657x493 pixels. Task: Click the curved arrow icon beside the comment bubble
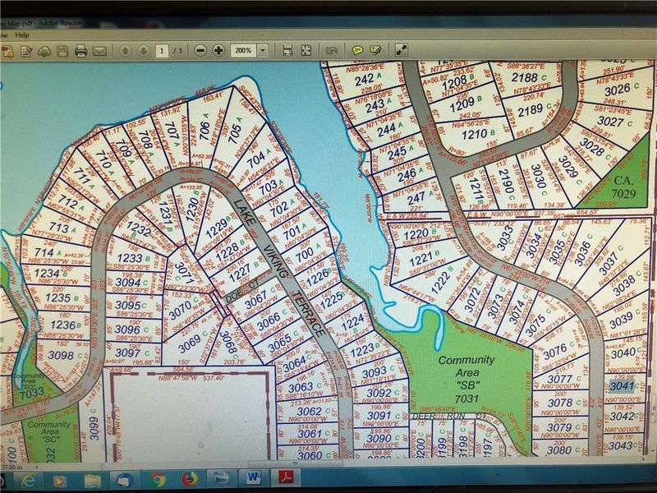[x=332, y=50]
